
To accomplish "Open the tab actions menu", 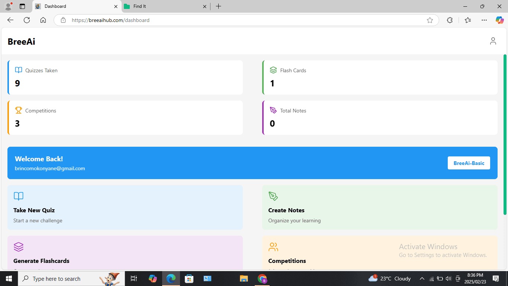I will tap(22, 6).
